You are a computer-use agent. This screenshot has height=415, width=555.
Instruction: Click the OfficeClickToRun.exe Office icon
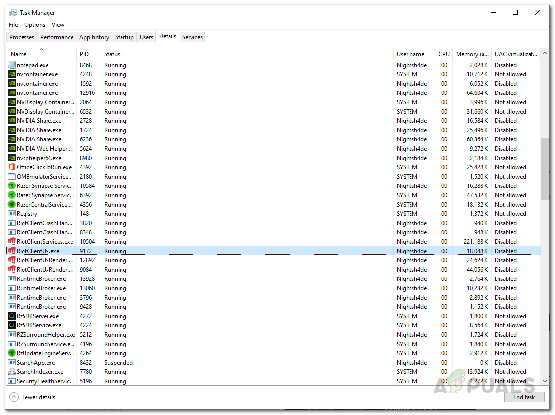[x=12, y=167]
